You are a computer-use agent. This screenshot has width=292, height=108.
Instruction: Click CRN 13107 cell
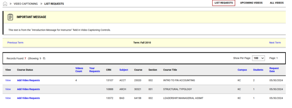click(x=110, y=80)
